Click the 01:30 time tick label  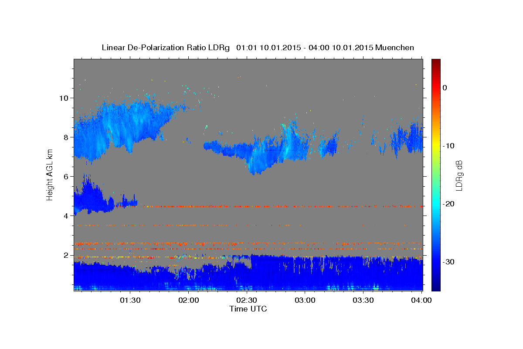pyautogui.click(x=130, y=300)
